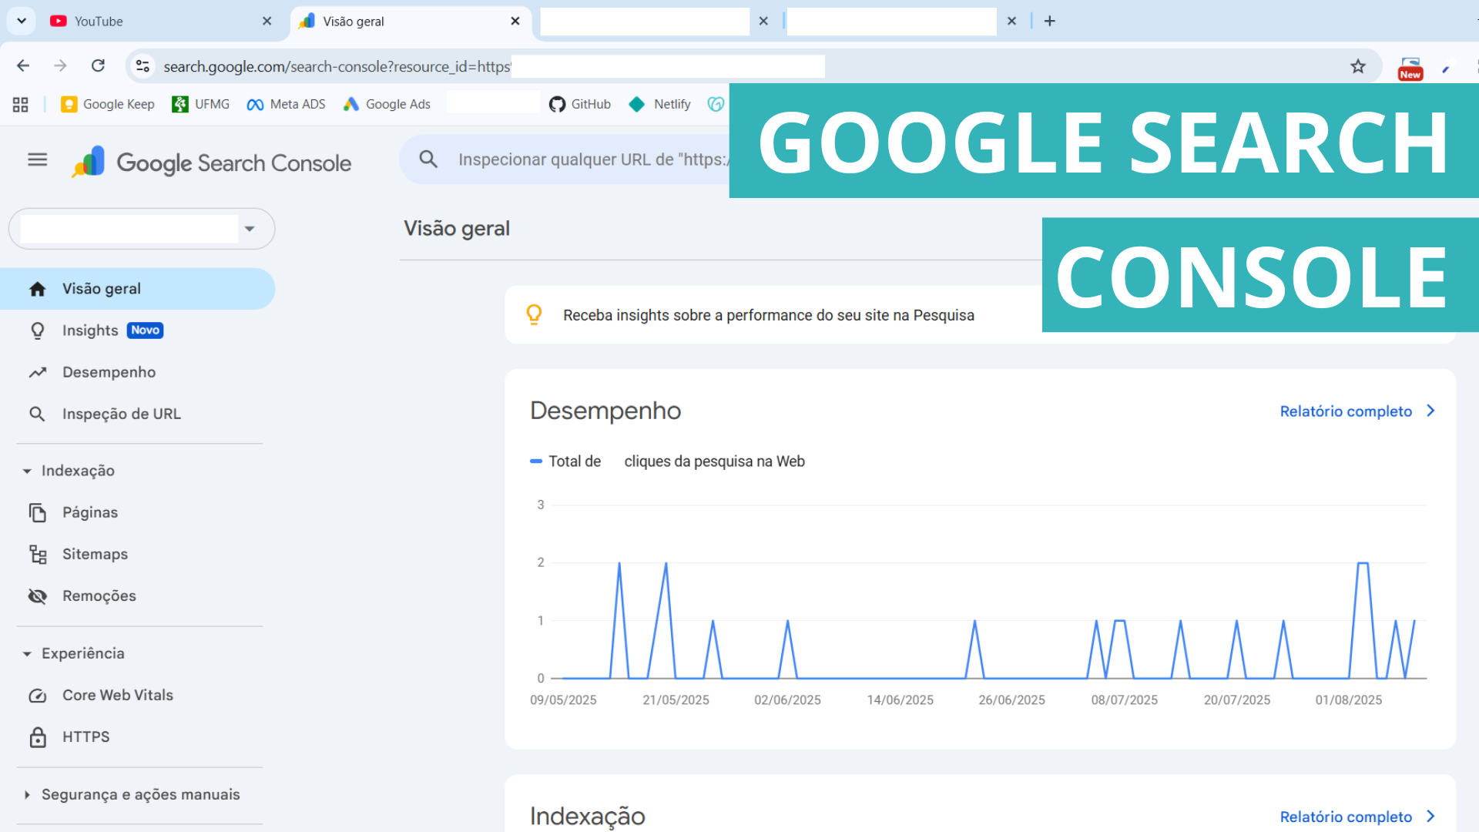The width and height of the screenshot is (1479, 832).
Task: Open Desempenho performance report in sidebar
Action: point(109,372)
